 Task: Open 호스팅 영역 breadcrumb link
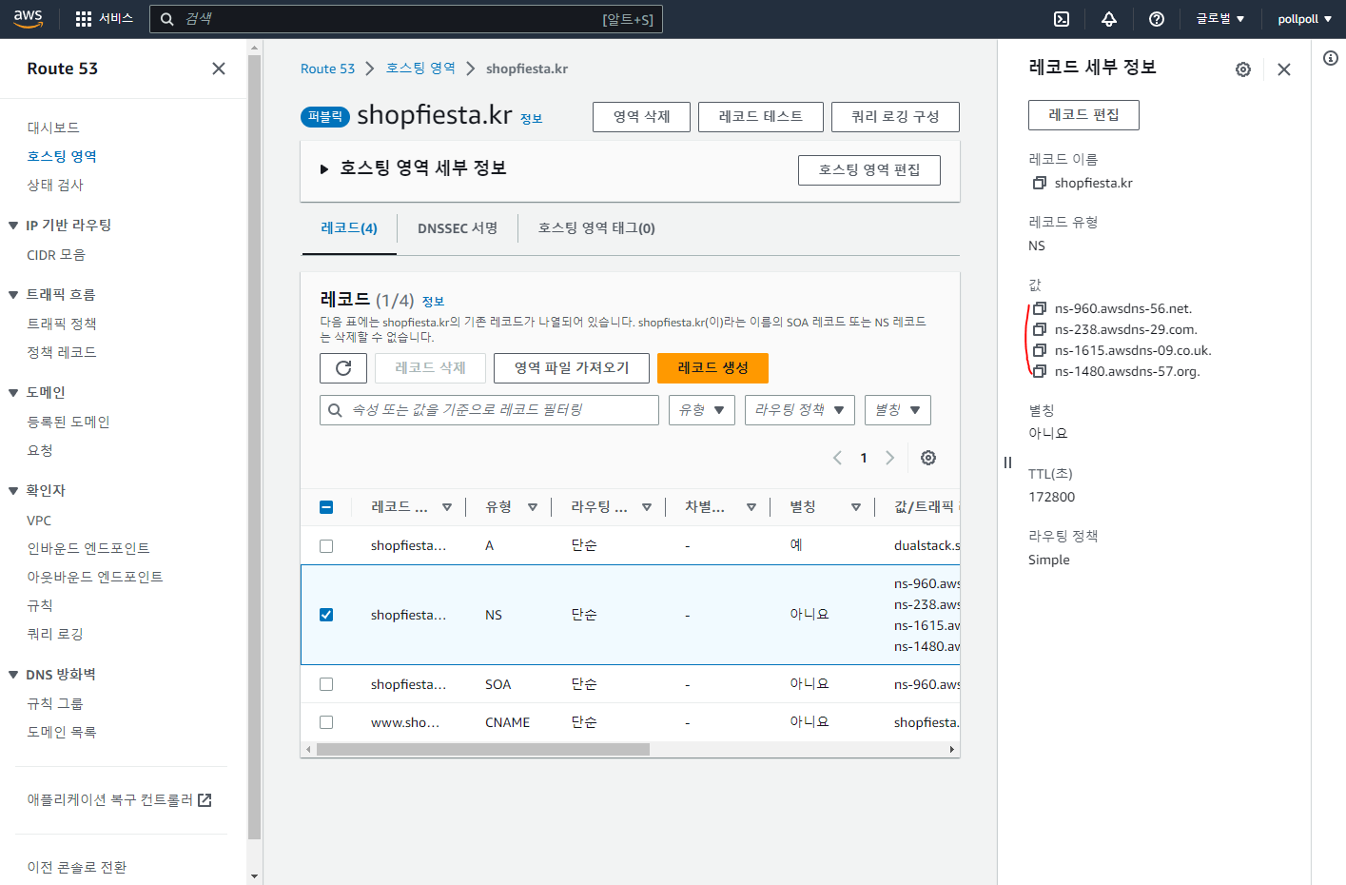point(420,69)
